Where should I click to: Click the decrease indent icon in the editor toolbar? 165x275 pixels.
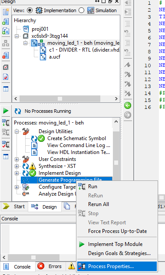tap(128, 3)
